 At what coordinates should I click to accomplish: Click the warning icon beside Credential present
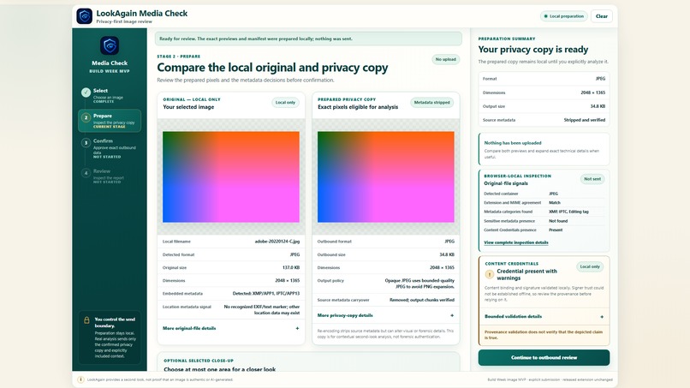coord(490,274)
